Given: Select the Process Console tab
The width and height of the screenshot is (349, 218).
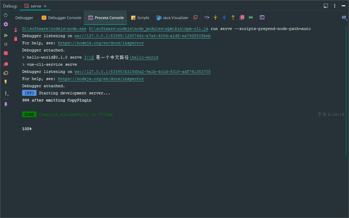Looking at the screenshot, I should [106, 18].
